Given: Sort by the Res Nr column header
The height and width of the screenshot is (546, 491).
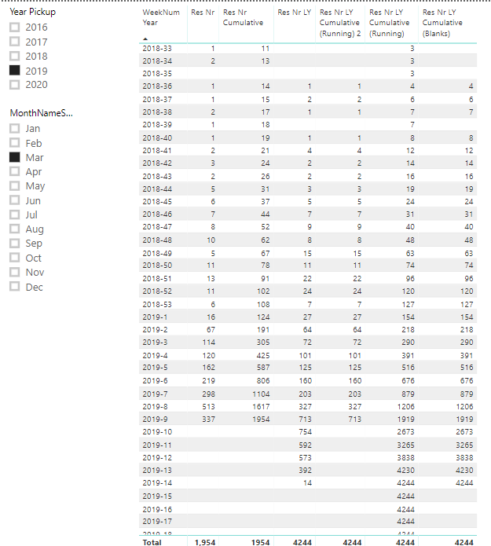Looking at the screenshot, I should (203, 13).
